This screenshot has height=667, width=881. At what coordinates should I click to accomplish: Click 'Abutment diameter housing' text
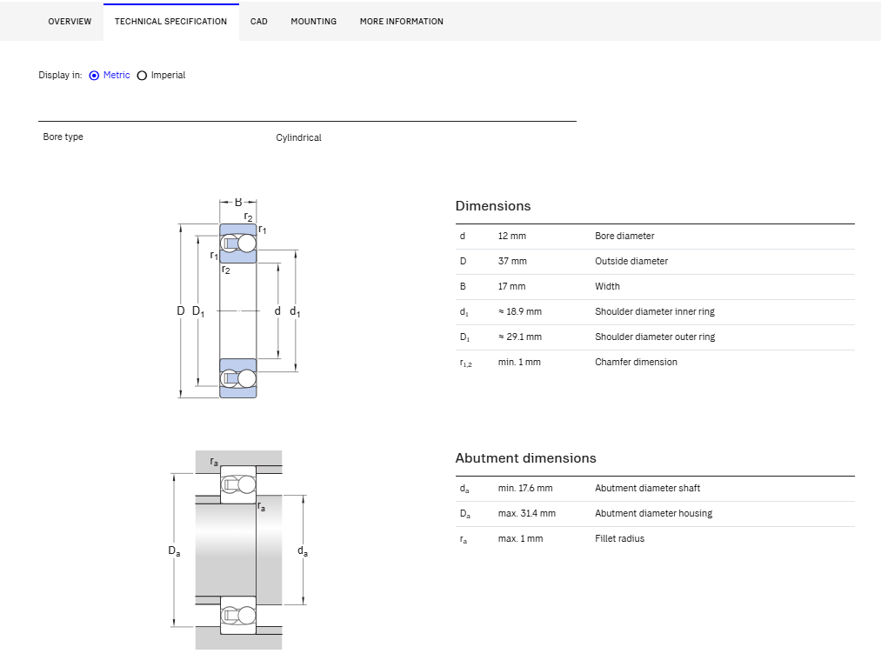click(653, 514)
